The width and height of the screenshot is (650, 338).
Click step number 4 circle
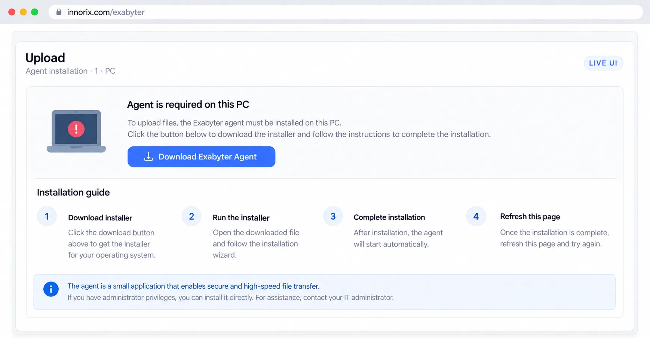point(476,216)
